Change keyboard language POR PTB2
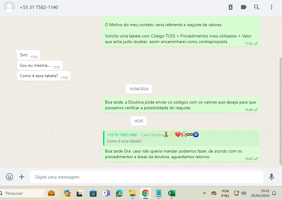Image resolution: width=282 pixels, height=200 pixels. 225,193
